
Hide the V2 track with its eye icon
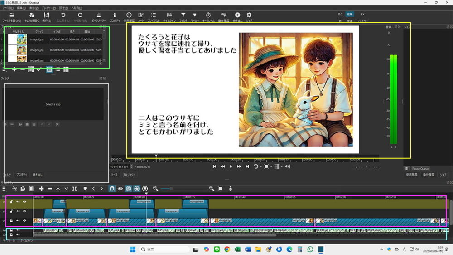(24, 211)
